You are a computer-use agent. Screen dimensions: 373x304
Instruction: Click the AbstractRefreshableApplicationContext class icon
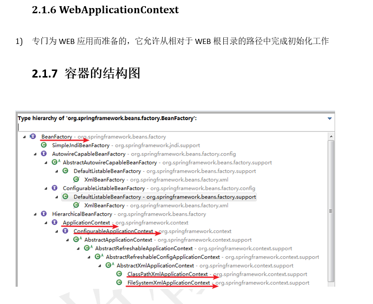coord(88,248)
